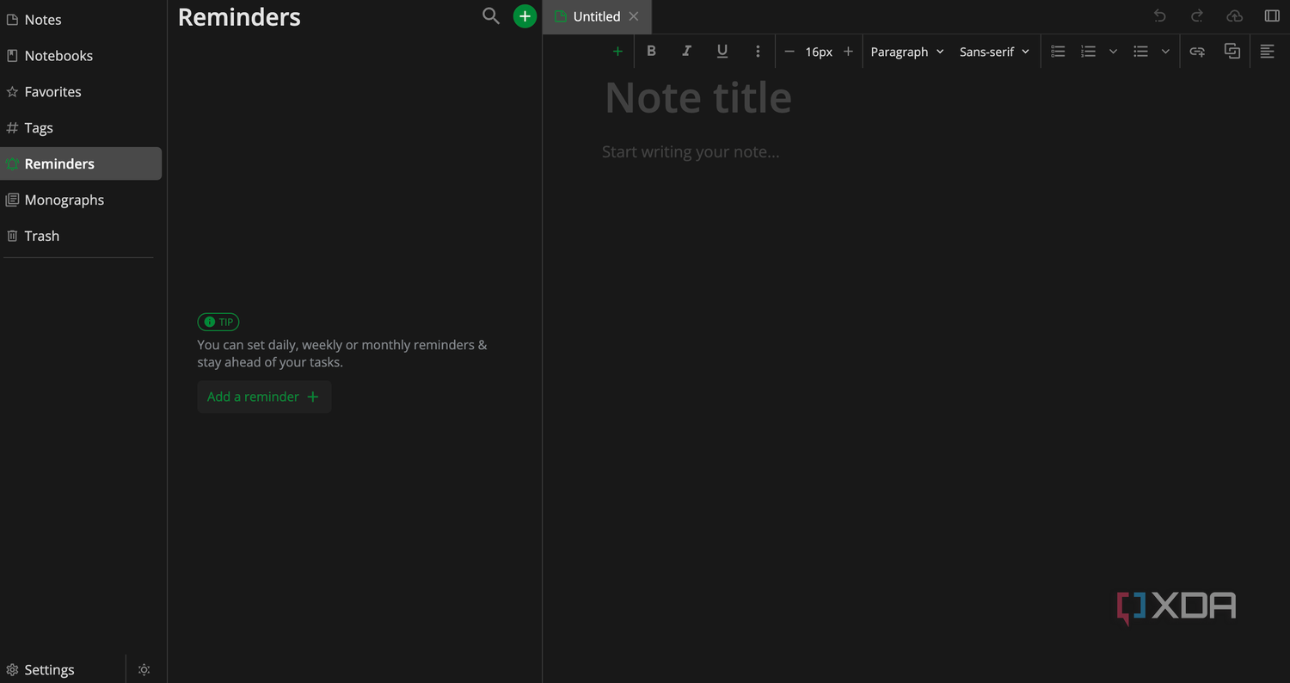This screenshot has height=683, width=1290.
Task: Click the green insert block plus icon
Action: click(617, 52)
